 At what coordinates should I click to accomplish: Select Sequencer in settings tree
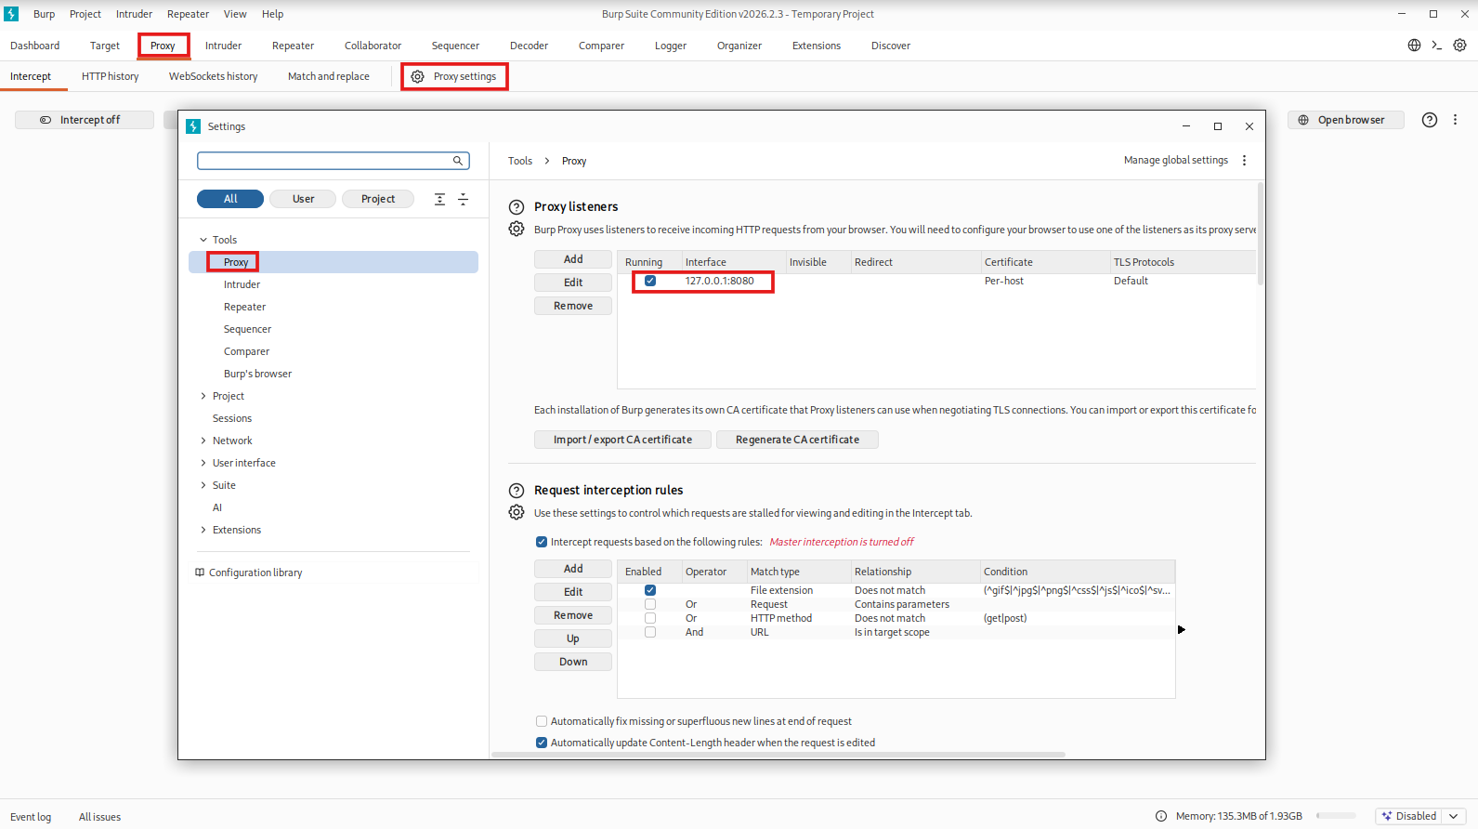247,329
